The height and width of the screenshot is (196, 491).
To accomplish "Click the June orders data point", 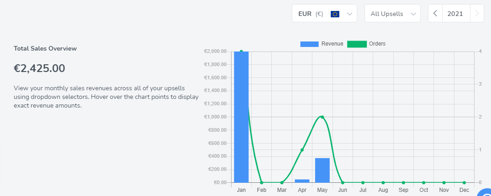I will [x=343, y=183].
